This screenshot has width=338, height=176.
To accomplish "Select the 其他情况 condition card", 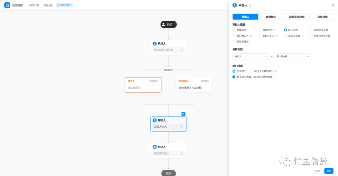I will [x=194, y=85].
